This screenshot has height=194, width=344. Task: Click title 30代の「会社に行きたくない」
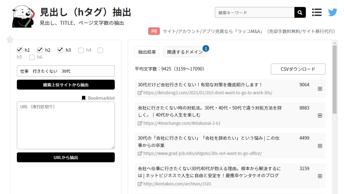tap(209, 142)
